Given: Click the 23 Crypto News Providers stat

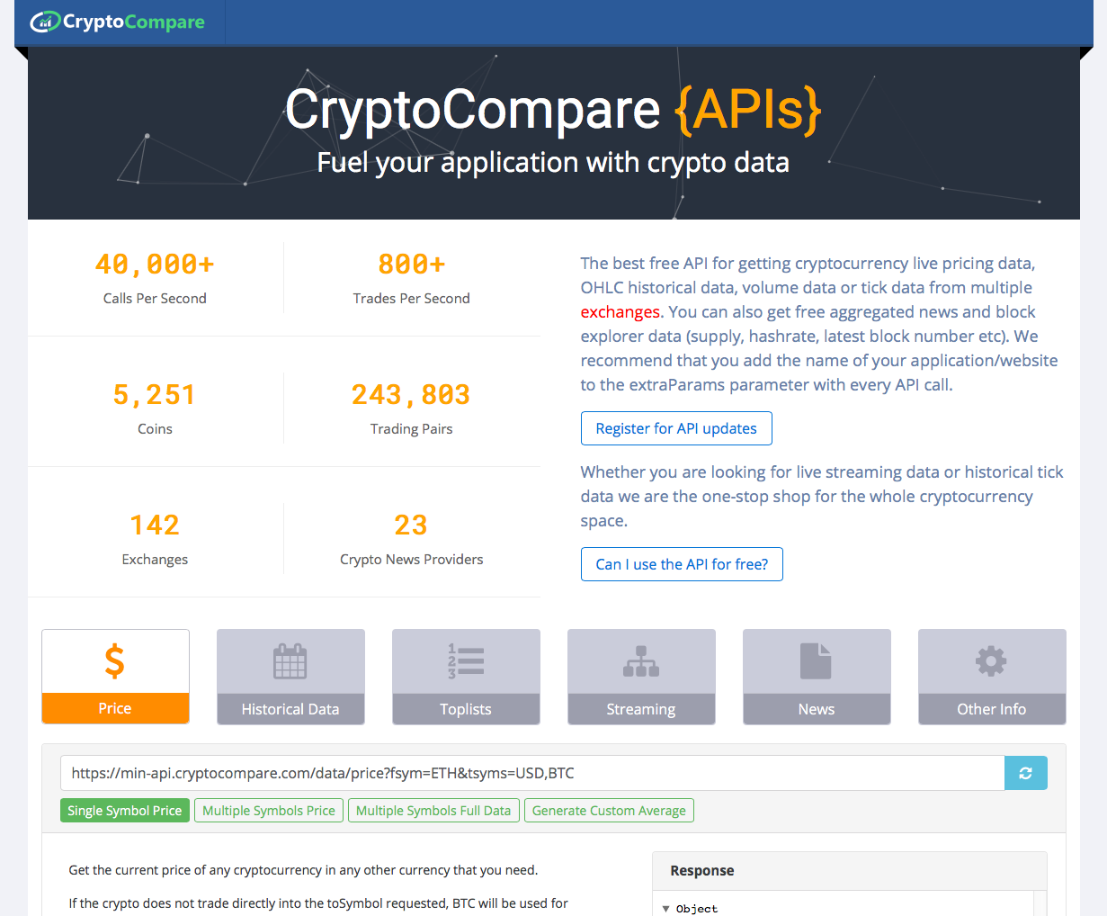Looking at the screenshot, I should coord(411,539).
